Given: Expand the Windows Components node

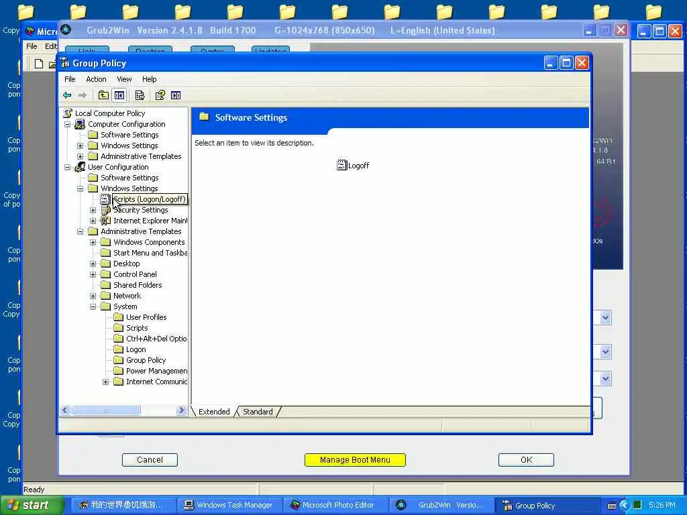Looking at the screenshot, I should click(93, 242).
